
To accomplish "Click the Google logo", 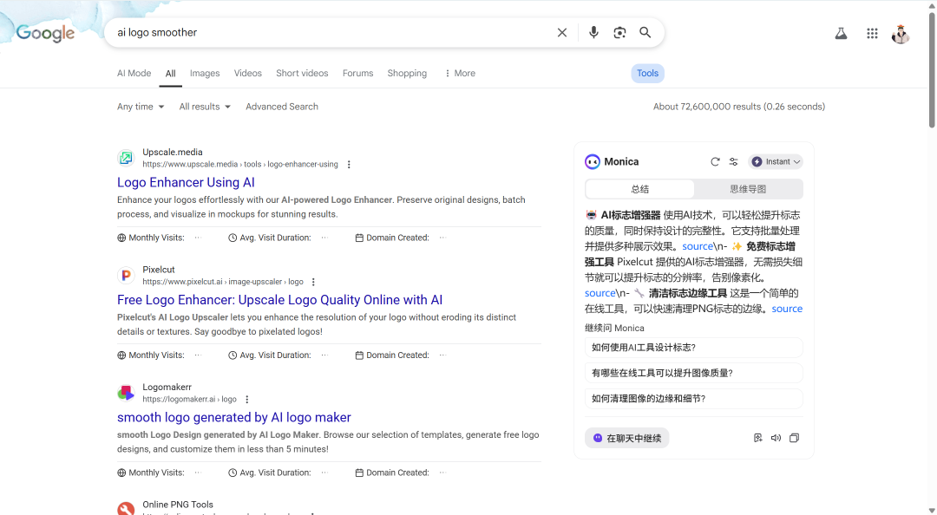I will click(45, 33).
